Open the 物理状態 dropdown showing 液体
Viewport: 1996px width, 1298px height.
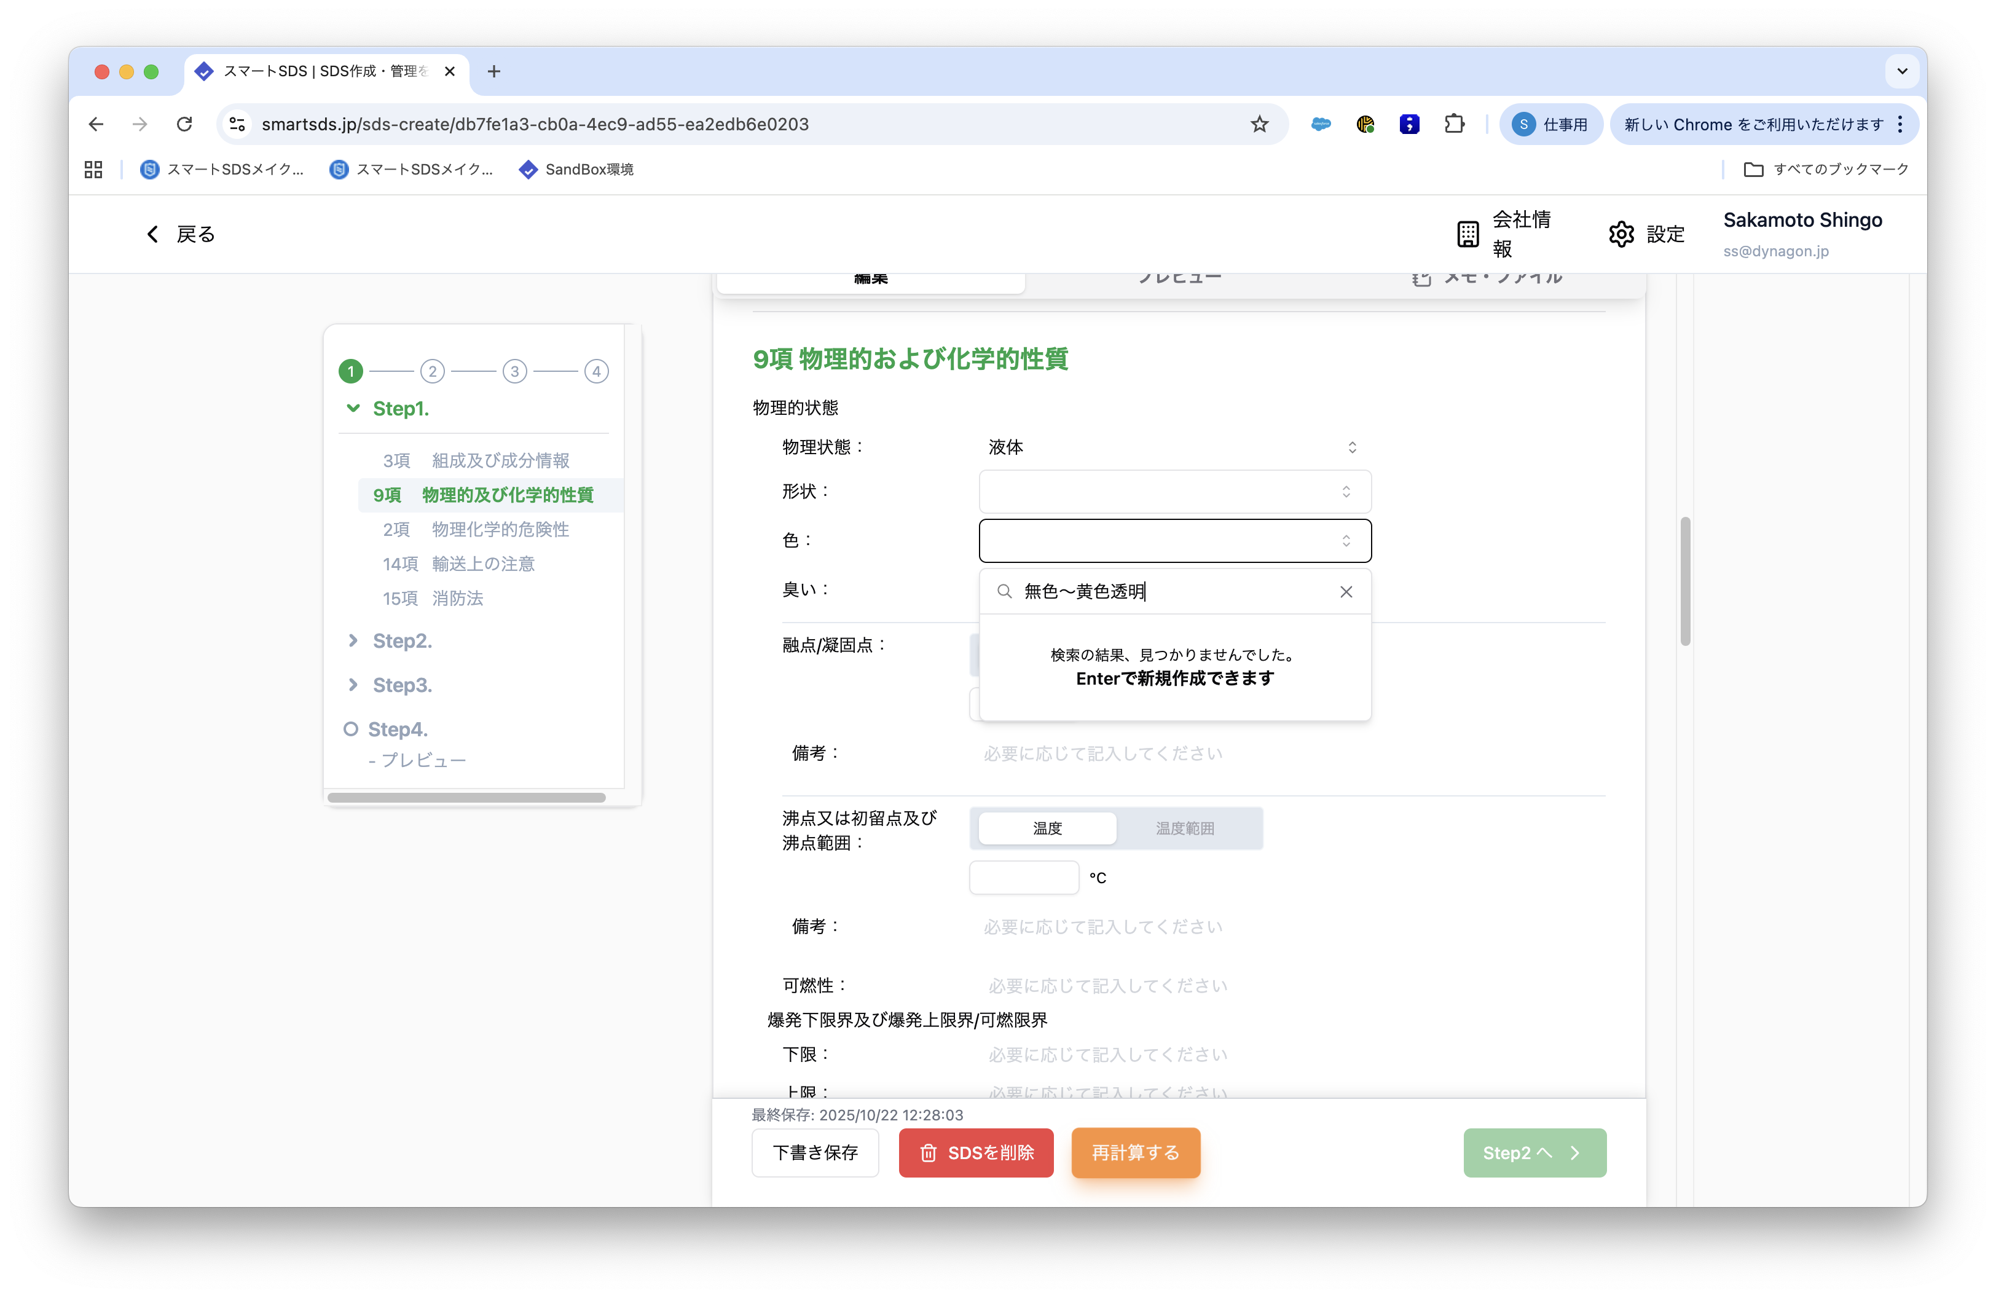point(1174,447)
